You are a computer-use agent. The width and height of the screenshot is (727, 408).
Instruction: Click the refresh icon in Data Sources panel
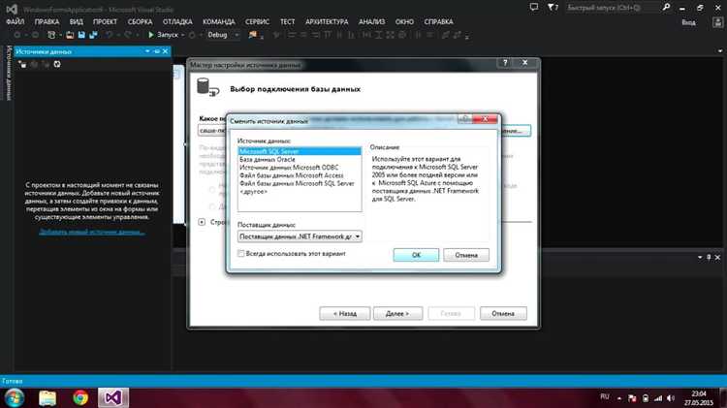57,65
